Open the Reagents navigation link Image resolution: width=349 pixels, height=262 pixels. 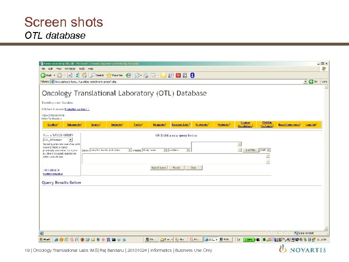159,125
